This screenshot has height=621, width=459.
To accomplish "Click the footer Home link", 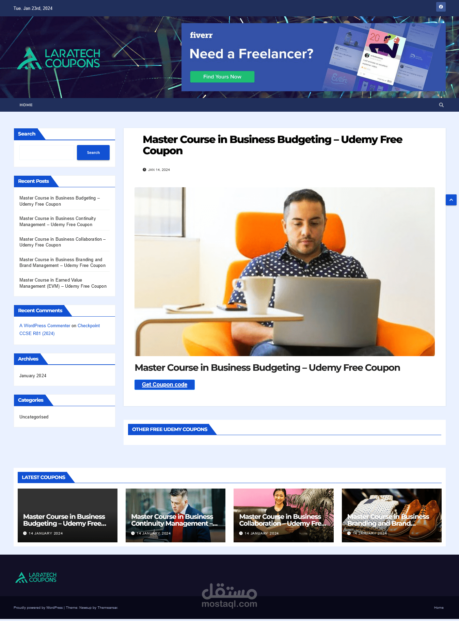I will pos(439,608).
